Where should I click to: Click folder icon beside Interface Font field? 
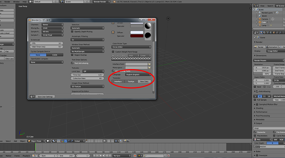click(x=150, y=64)
